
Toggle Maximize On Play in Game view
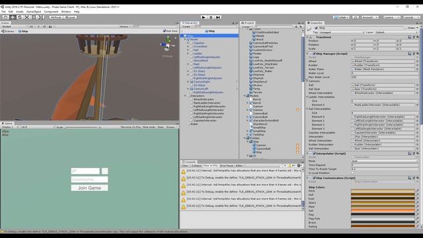pyautogui.click(x=131, y=127)
